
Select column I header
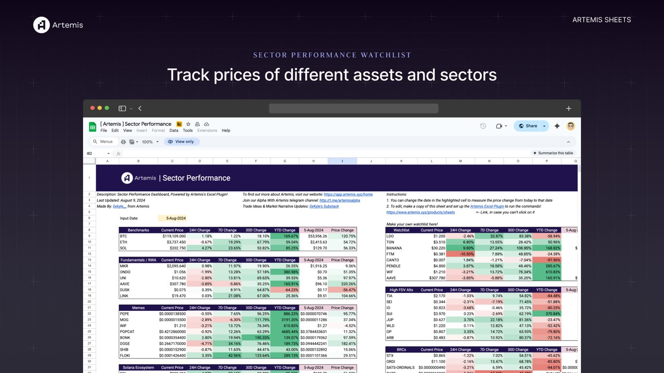tap(342, 161)
